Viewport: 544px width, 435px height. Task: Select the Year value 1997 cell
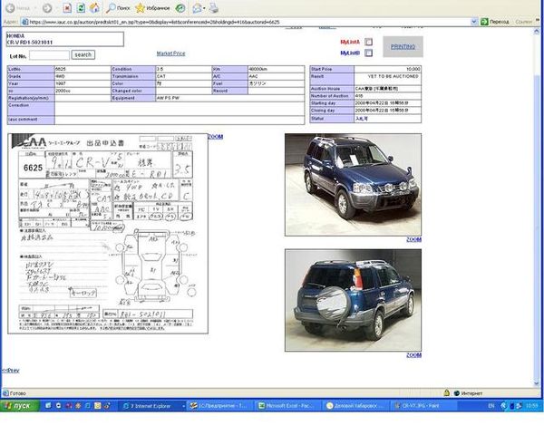(x=83, y=83)
